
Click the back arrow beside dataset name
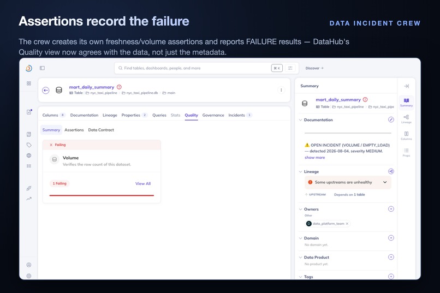point(46,90)
